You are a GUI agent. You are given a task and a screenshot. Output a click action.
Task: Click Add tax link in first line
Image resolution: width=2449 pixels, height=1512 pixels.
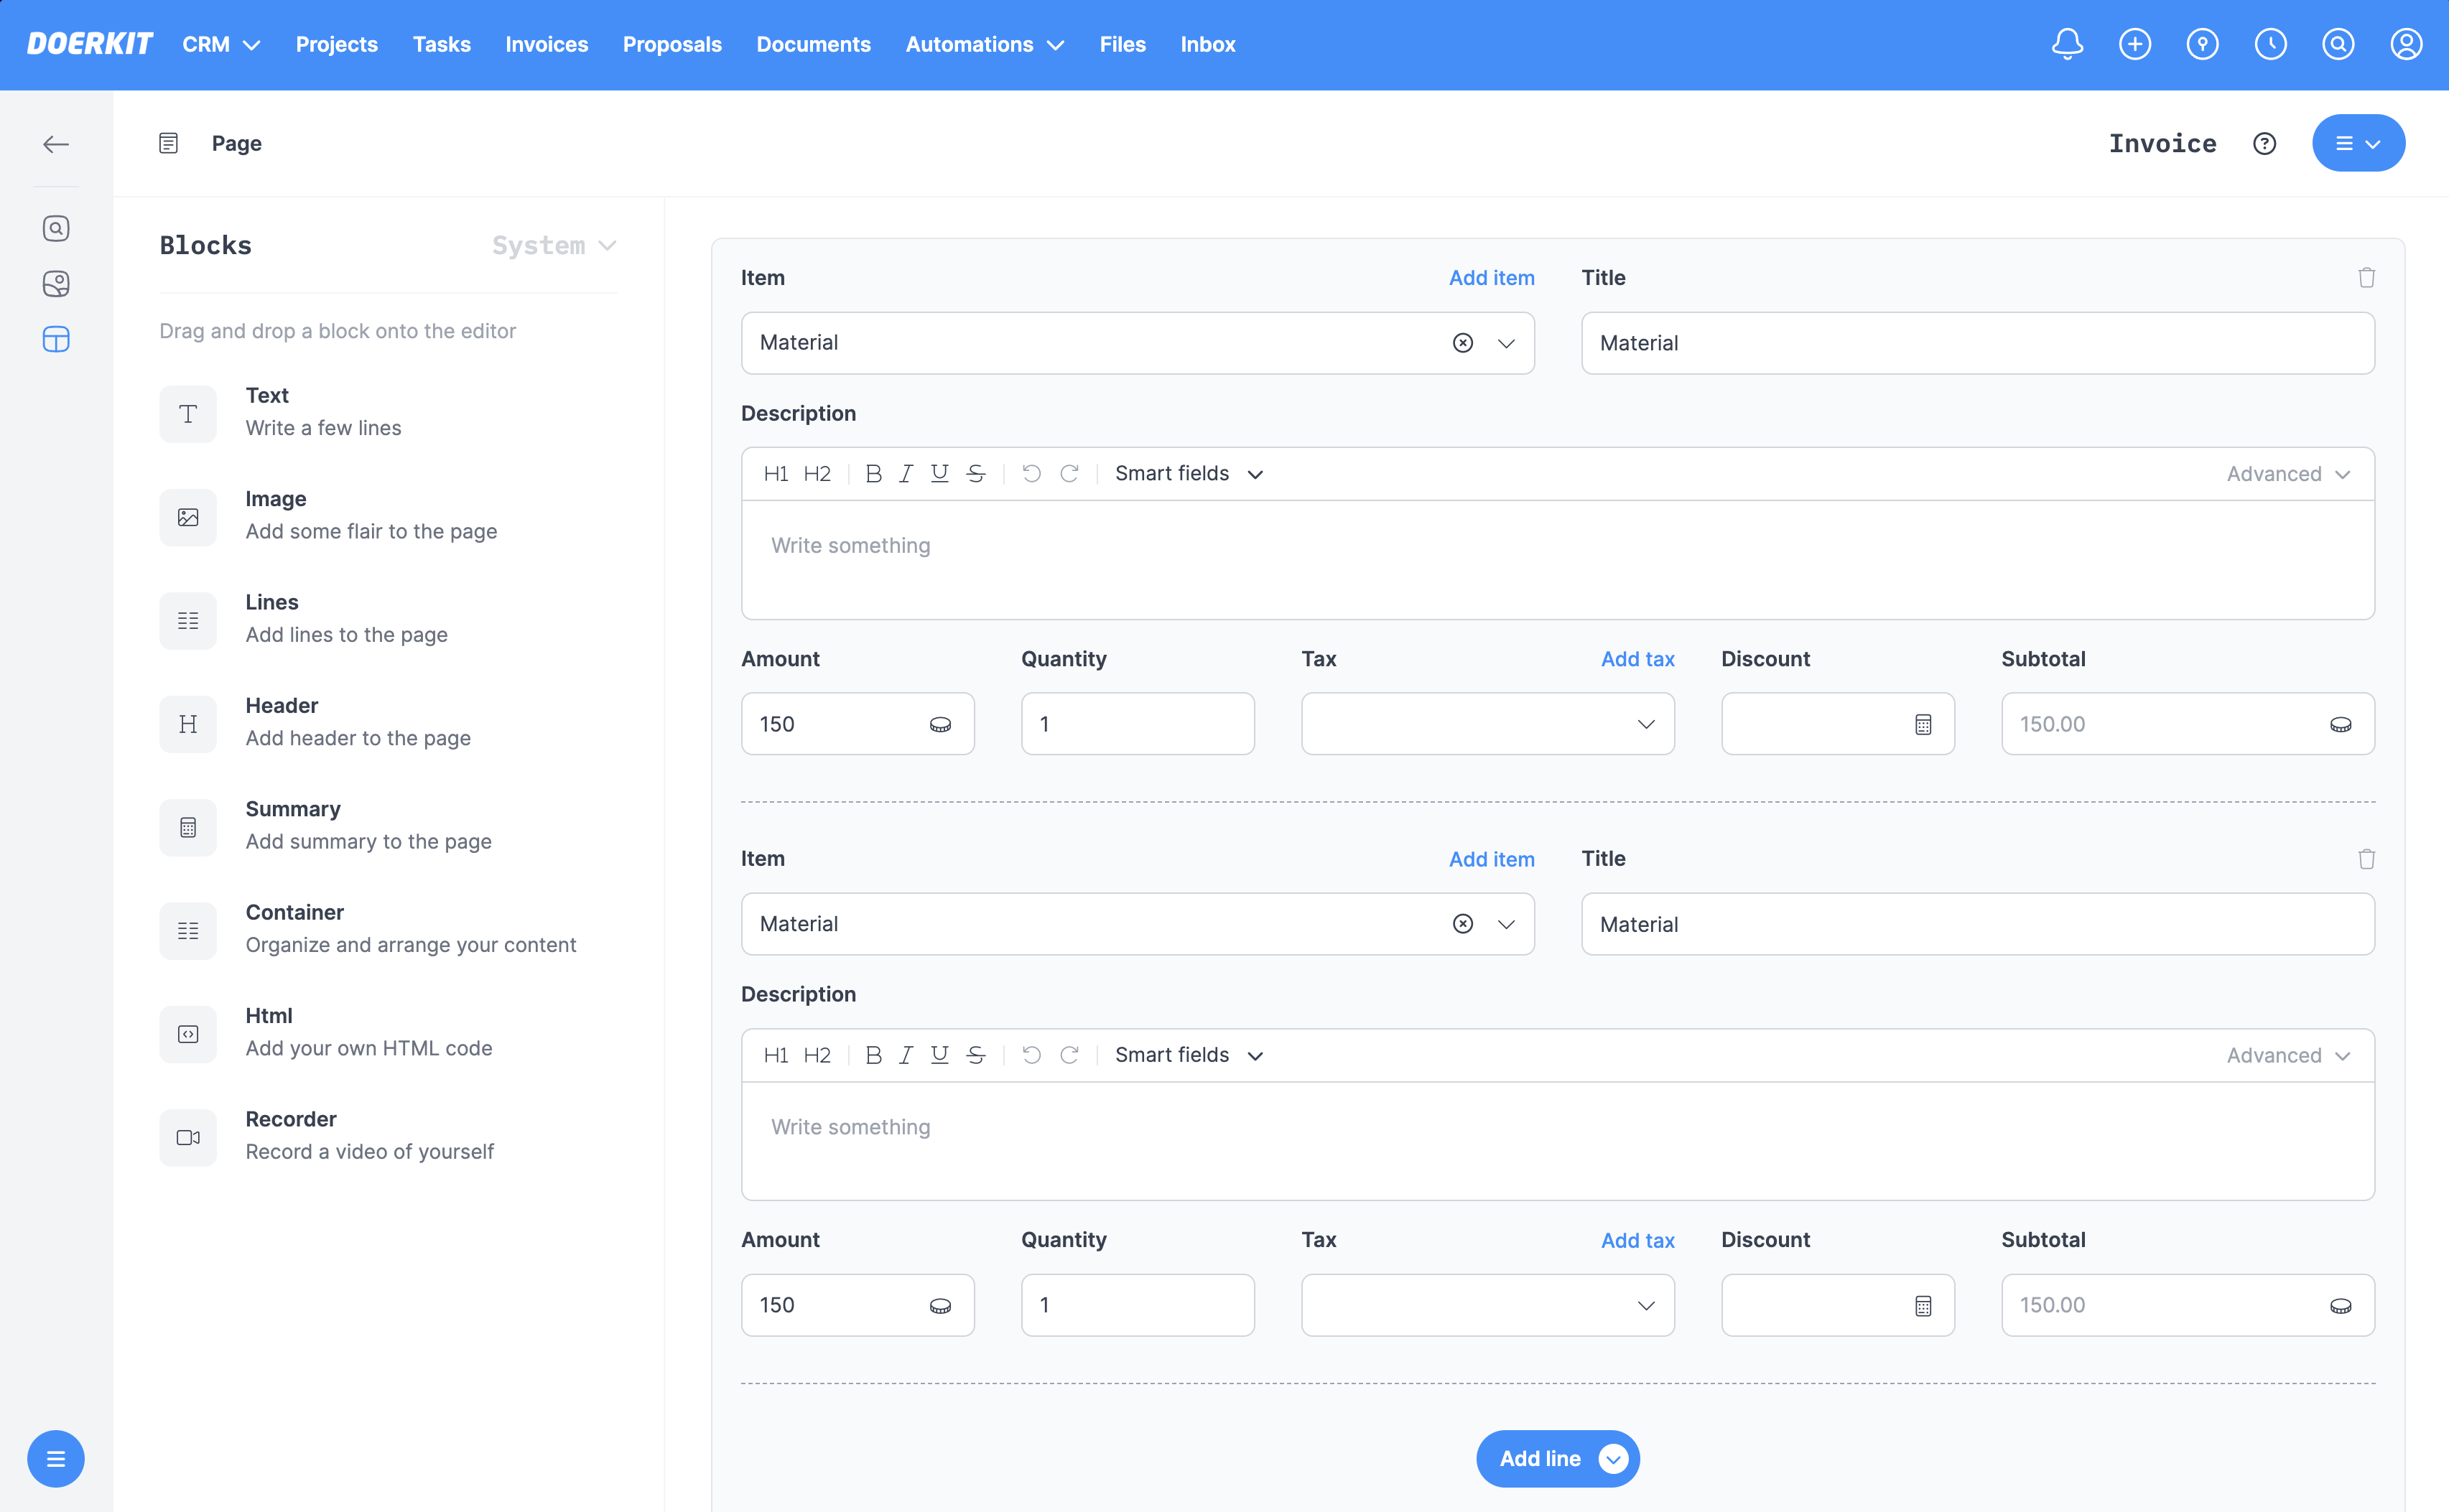click(x=1637, y=659)
